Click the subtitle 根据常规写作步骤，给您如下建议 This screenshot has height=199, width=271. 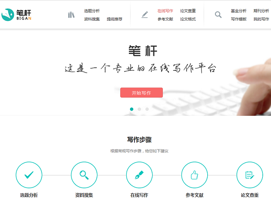point(139,151)
